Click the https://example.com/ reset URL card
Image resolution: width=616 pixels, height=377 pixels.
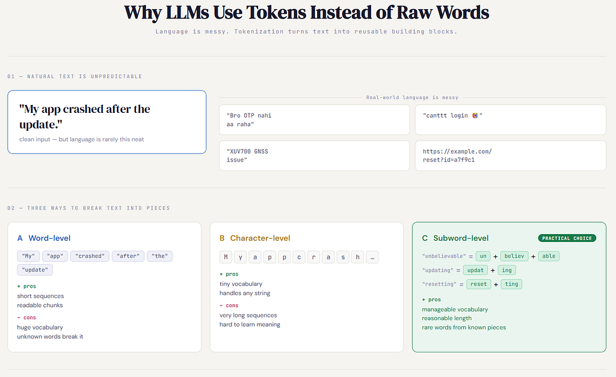click(510, 155)
